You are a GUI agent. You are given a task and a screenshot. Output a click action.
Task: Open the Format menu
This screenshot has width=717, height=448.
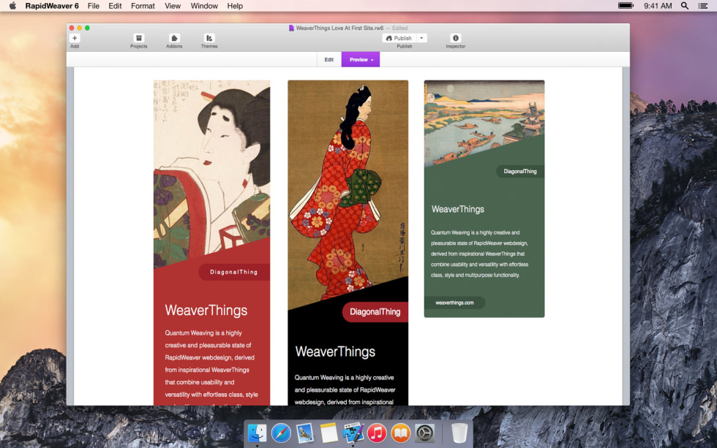[143, 6]
